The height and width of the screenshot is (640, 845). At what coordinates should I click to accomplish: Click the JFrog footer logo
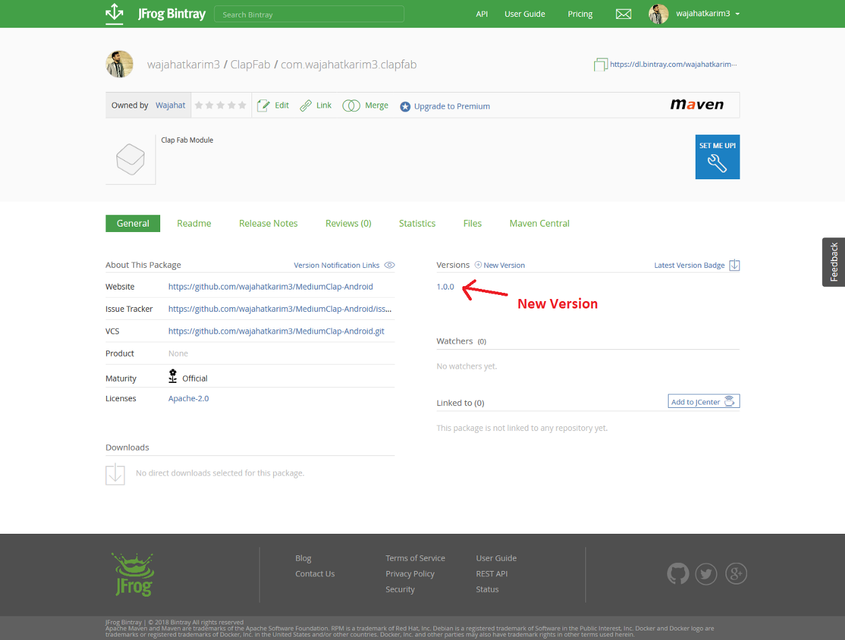coord(133,574)
